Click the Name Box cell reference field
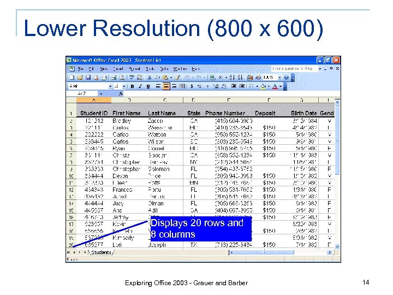This screenshot has width=393, height=295. tap(83, 93)
